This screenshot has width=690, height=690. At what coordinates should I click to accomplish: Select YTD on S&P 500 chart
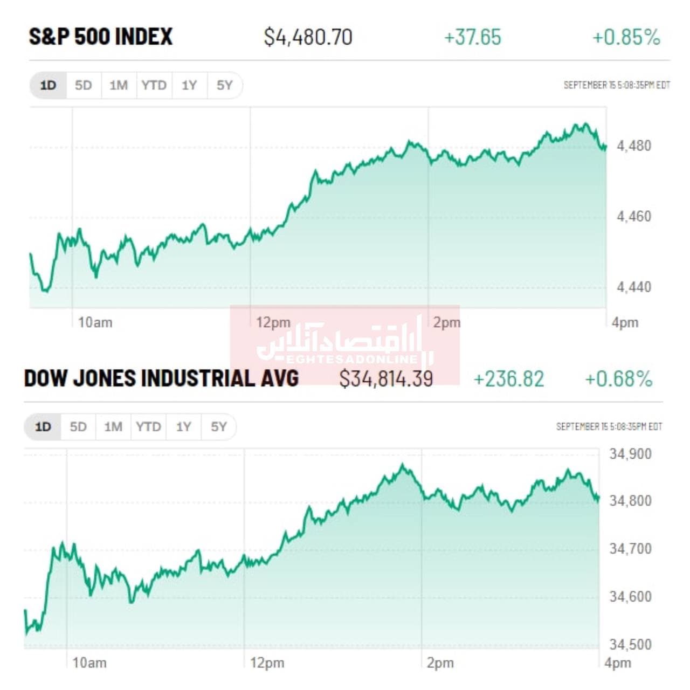(154, 85)
